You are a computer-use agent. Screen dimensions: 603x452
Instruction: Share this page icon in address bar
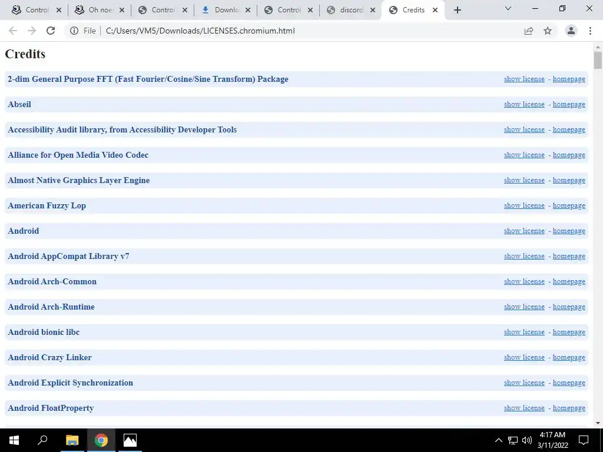pyautogui.click(x=529, y=31)
